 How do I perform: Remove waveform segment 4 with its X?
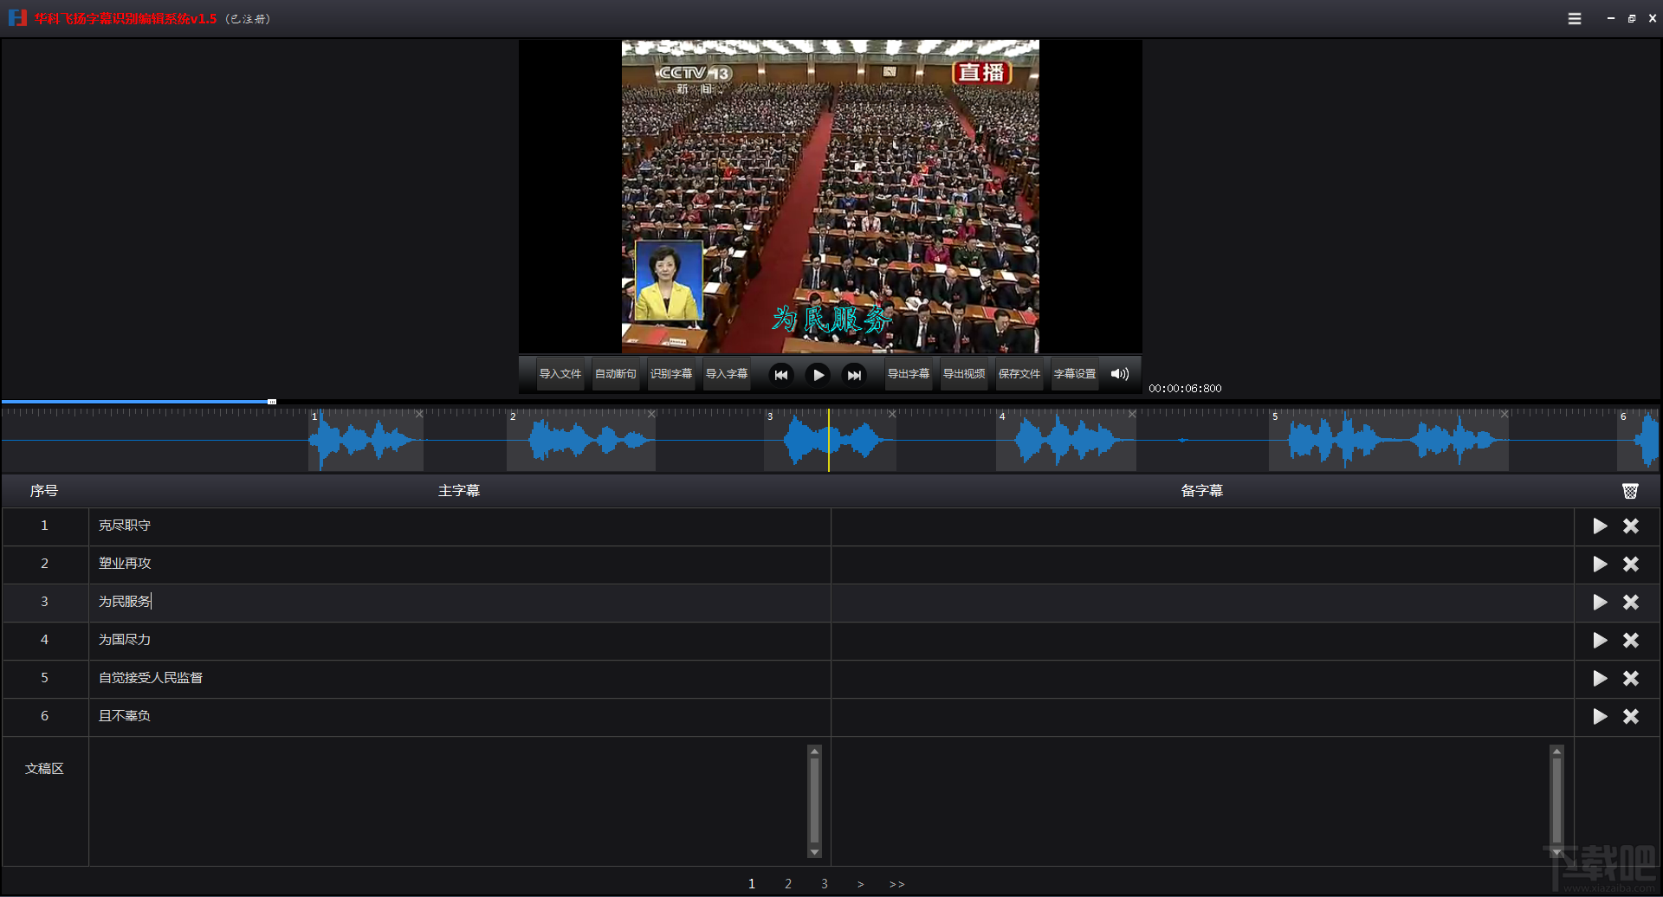coord(1132,414)
